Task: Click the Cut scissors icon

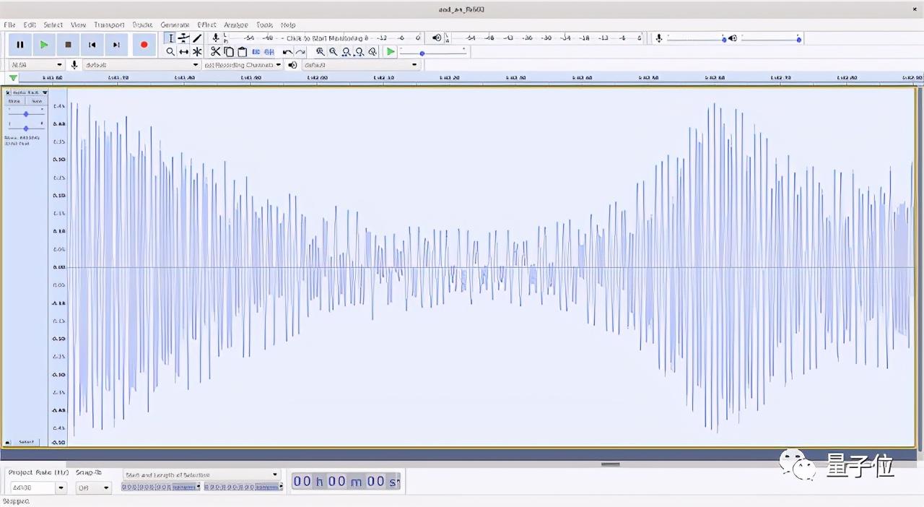Action: 215,52
